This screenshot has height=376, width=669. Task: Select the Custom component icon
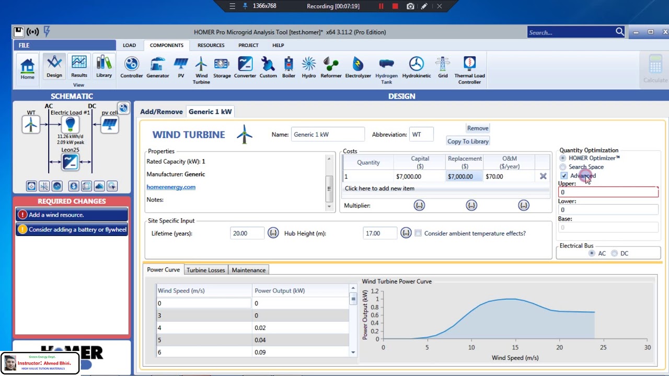pos(268,68)
